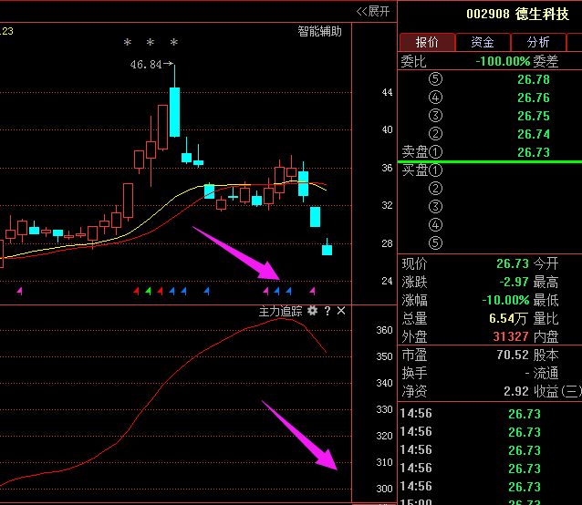582x505 pixels.
Task: Select the last cyan candle near 28
Action: click(327, 249)
